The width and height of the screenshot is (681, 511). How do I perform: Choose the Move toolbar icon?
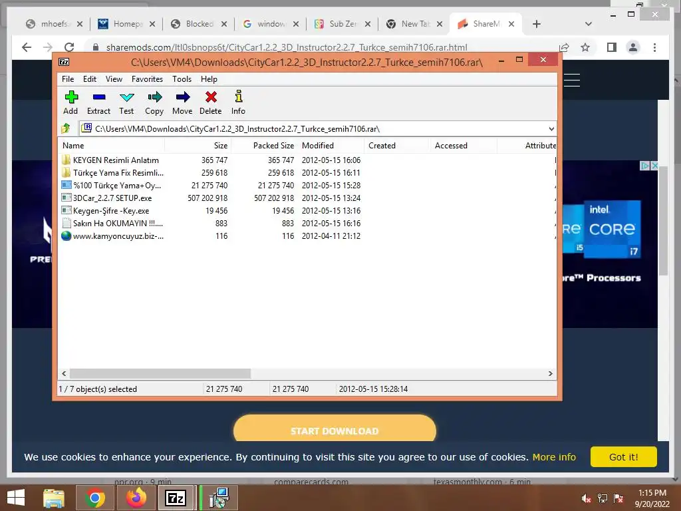click(x=183, y=97)
